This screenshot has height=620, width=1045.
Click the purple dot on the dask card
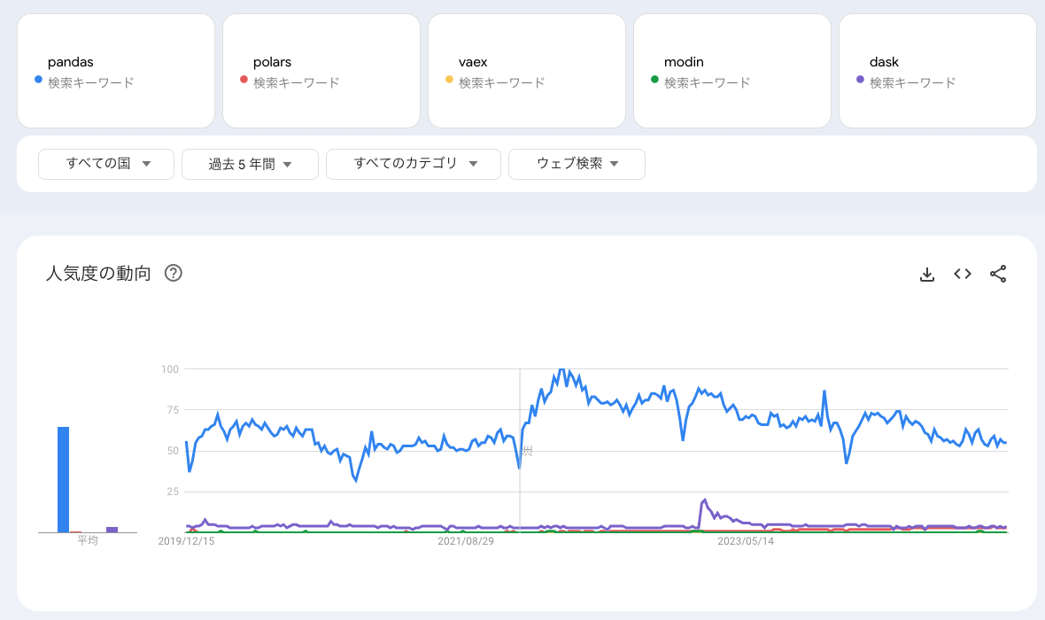858,80
